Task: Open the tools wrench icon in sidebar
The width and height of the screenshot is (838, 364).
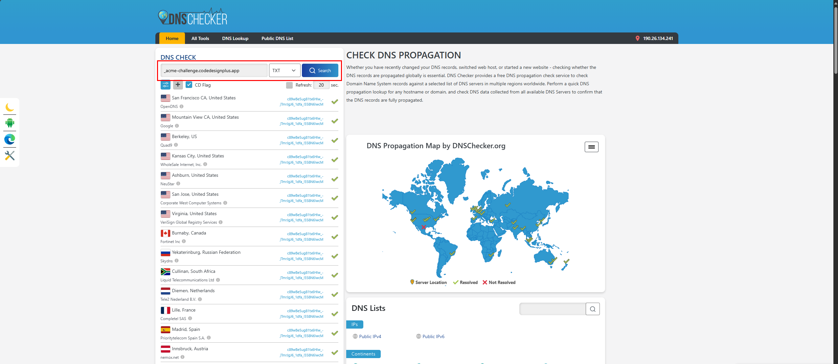Action: [x=10, y=155]
